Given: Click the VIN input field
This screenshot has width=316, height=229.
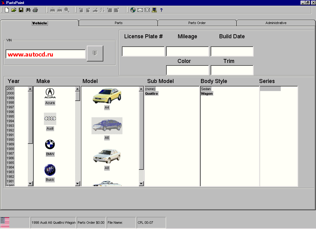Looking at the screenshot, I should (45, 54).
